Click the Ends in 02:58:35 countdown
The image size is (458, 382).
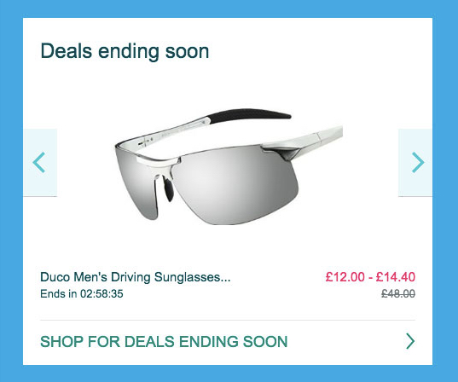(x=82, y=293)
